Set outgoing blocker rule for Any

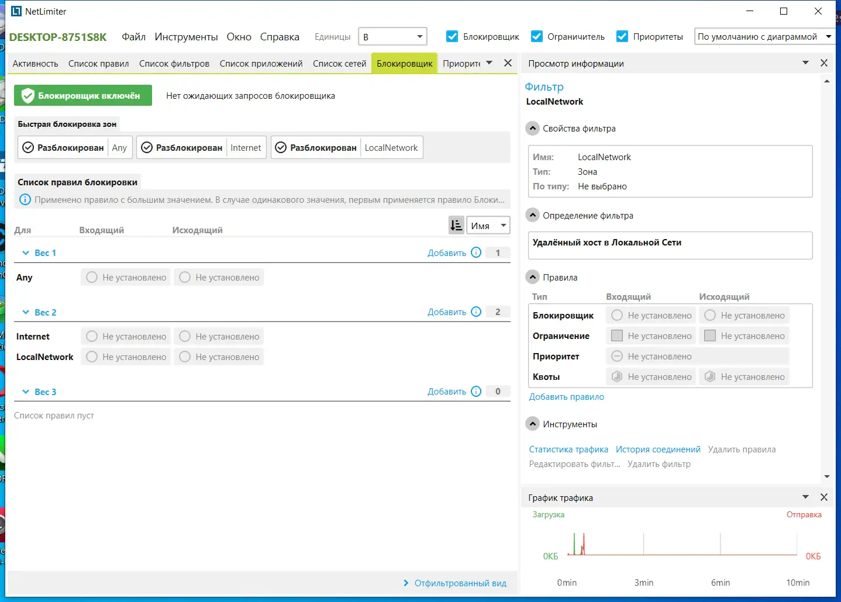(x=219, y=277)
